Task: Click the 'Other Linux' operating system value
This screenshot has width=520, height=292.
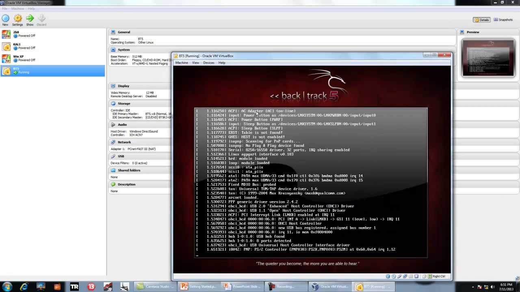Action: [x=145, y=43]
